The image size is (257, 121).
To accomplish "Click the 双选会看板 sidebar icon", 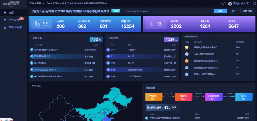I will pos(5,28).
